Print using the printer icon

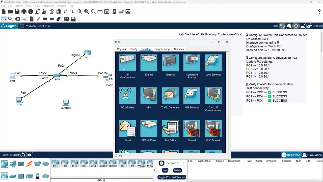(24, 12)
